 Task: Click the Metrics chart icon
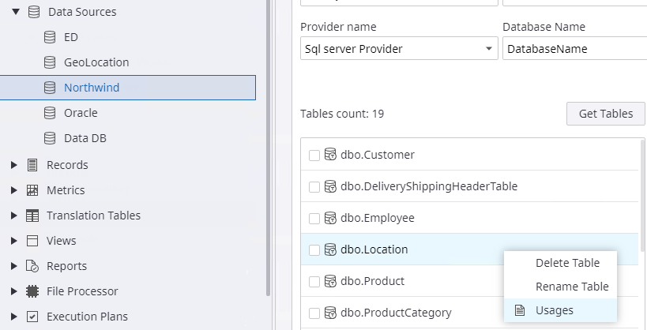tap(32, 190)
